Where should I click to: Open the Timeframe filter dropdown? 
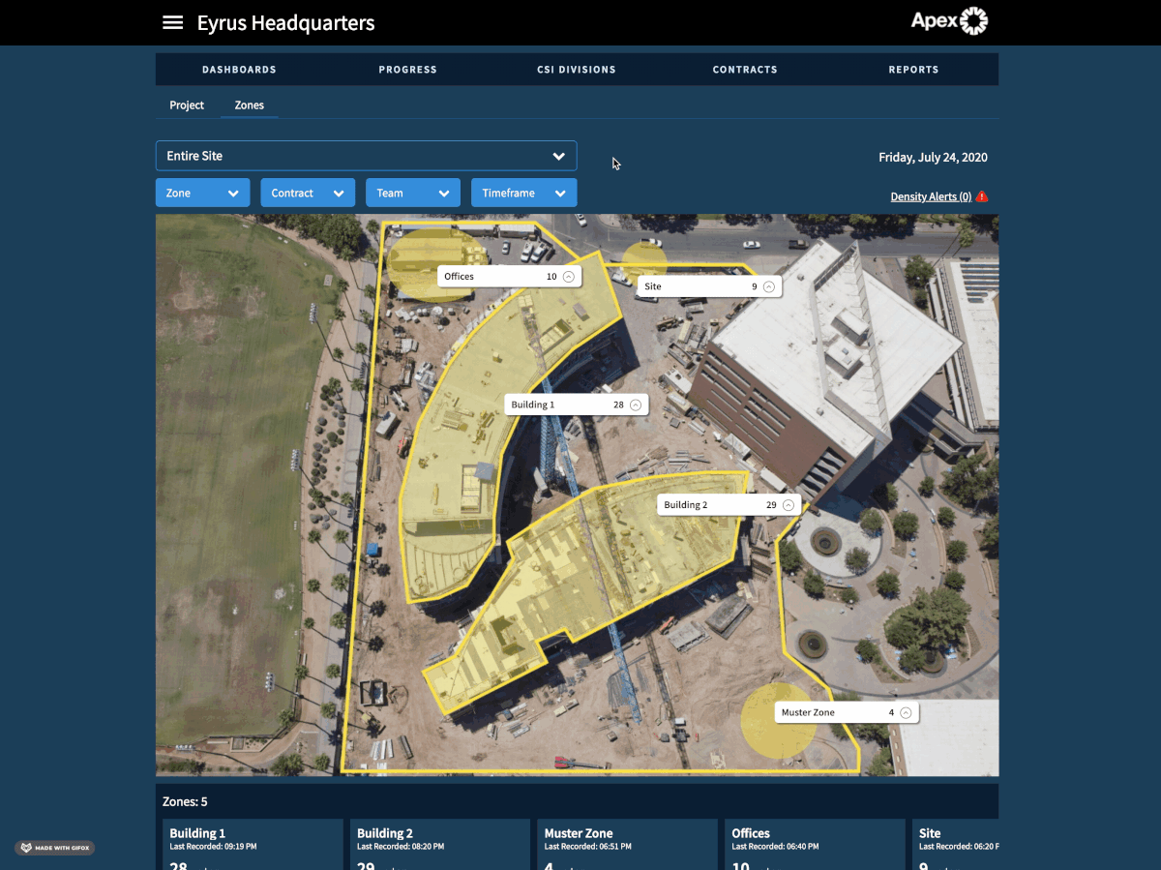(x=523, y=192)
